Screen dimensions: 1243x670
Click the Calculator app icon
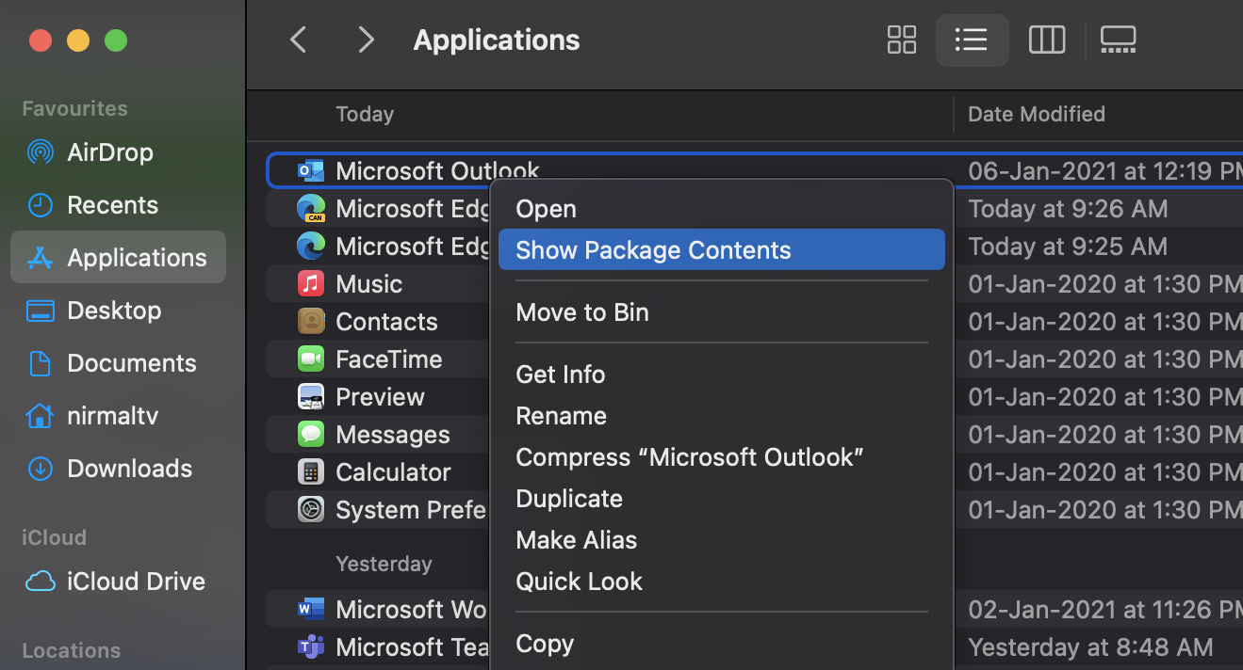311,471
